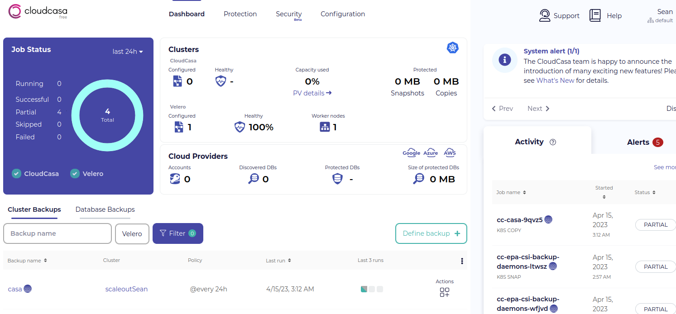Click Define backup button
Screen dimensions: 676x314
tap(431, 233)
